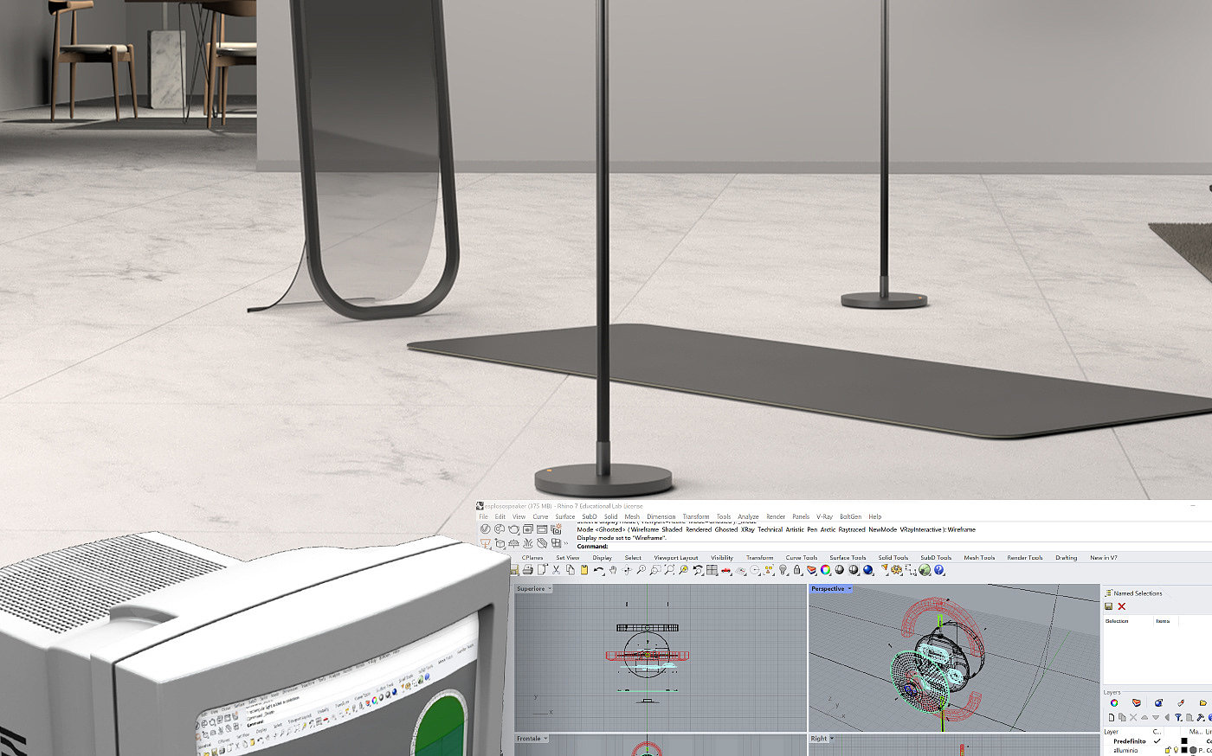Switch to the Curve Tools tab
The width and height of the screenshot is (1212, 756).
pyautogui.click(x=801, y=558)
